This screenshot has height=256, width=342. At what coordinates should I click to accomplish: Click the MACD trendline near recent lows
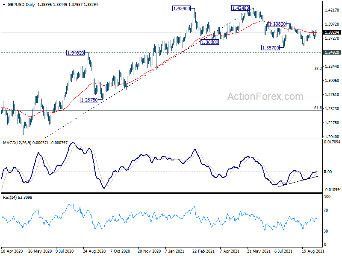298,181
